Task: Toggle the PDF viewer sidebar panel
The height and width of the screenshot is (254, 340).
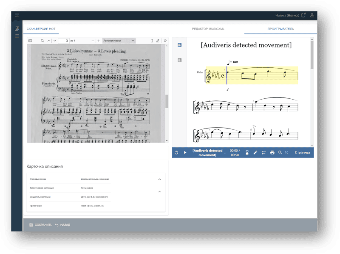Action: 30,41
